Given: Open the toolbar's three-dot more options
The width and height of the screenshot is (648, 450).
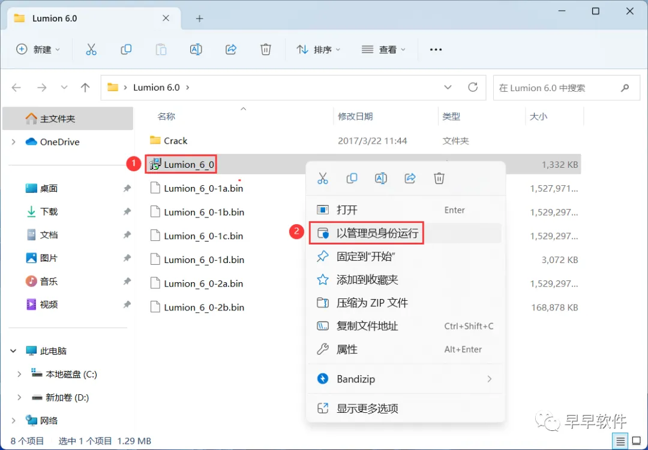Looking at the screenshot, I should 436,50.
